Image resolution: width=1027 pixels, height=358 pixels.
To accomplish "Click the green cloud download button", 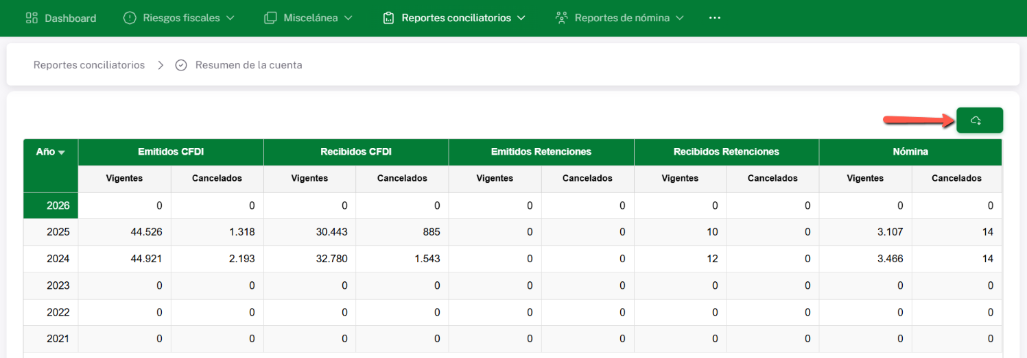I will point(979,120).
